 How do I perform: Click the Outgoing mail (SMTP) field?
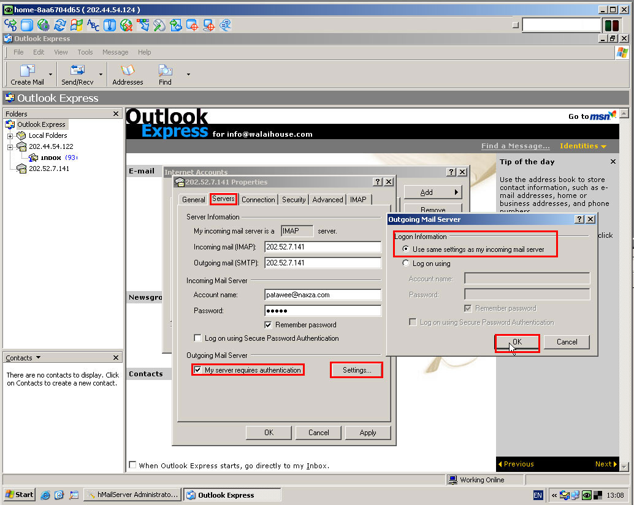[323, 262]
